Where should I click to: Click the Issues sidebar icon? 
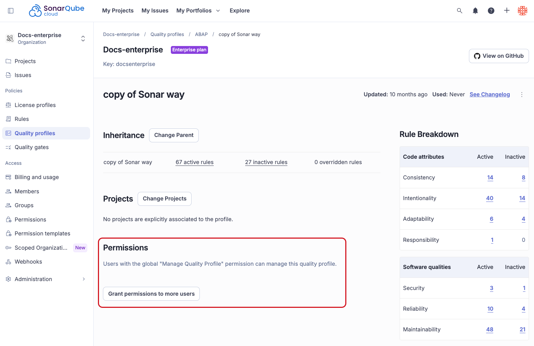[9, 75]
